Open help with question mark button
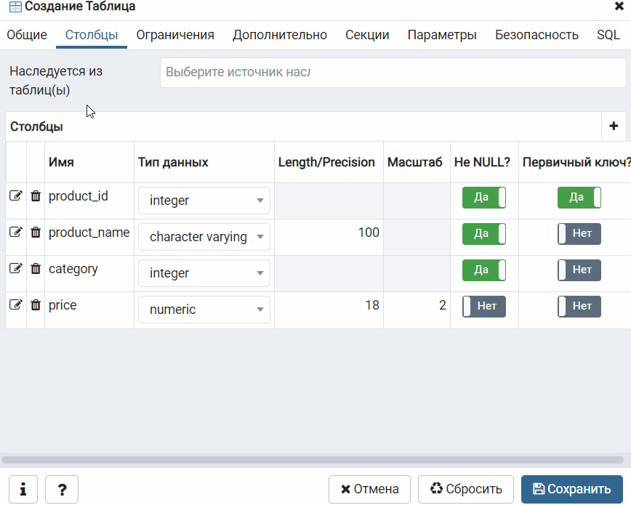 [62, 490]
